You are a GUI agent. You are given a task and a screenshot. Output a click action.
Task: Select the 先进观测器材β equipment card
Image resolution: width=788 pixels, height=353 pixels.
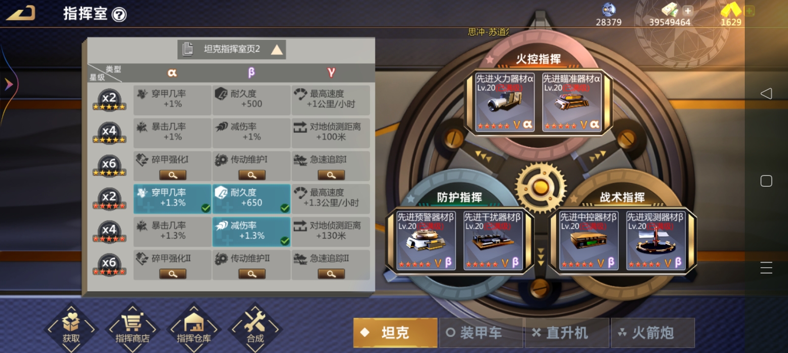click(655, 240)
